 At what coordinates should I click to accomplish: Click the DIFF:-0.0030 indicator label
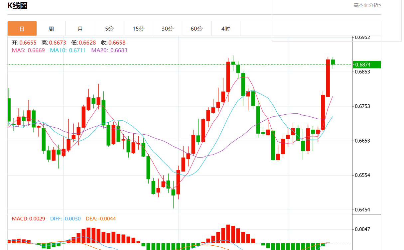coord(66,219)
